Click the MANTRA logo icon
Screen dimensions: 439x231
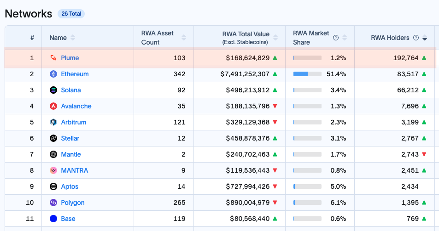click(x=53, y=170)
